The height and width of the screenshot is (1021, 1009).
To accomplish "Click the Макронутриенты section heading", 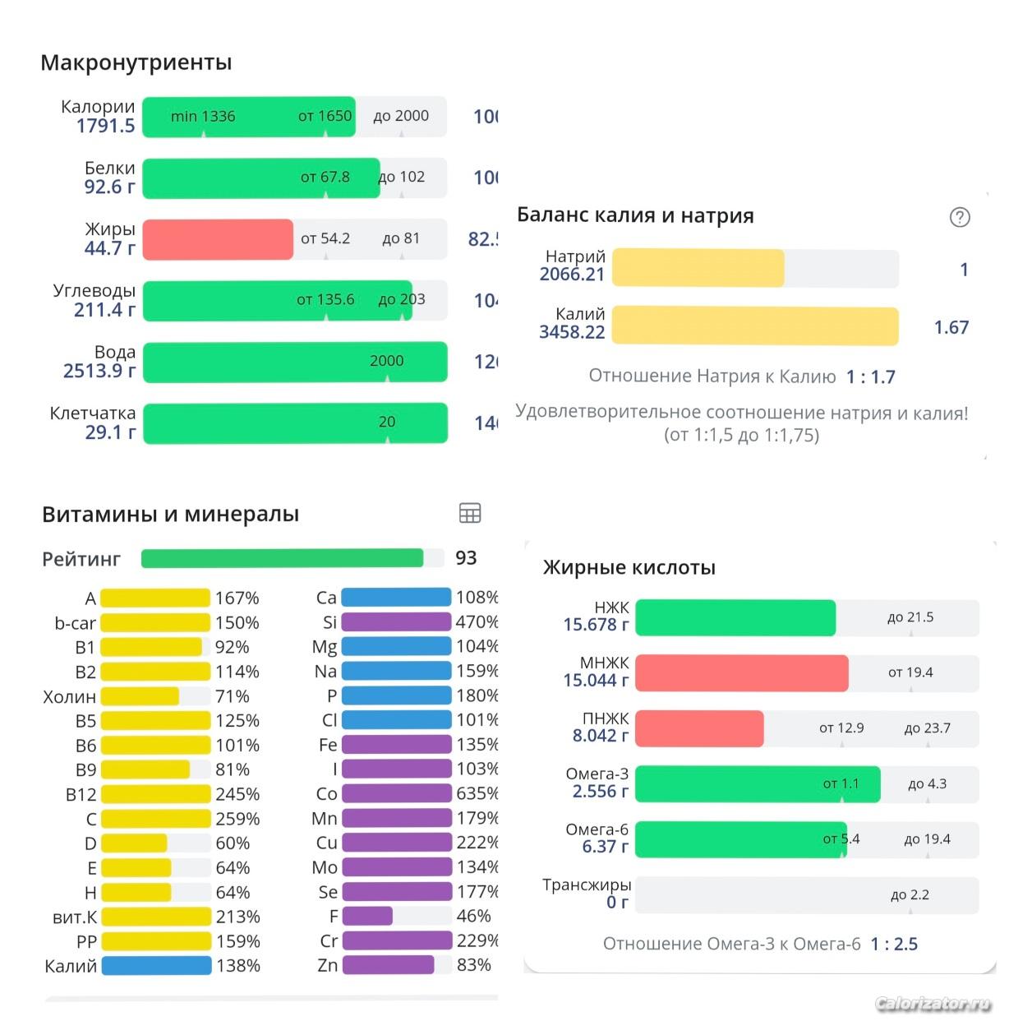I will tap(136, 63).
